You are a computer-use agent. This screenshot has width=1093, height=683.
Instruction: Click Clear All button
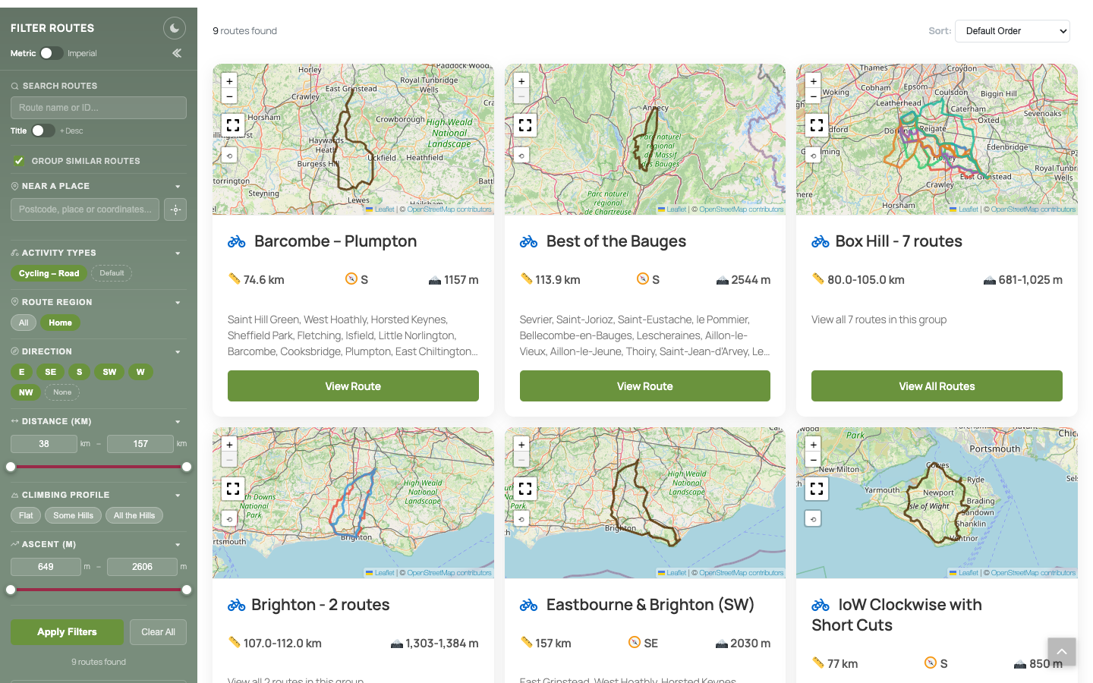coord(158,632)
